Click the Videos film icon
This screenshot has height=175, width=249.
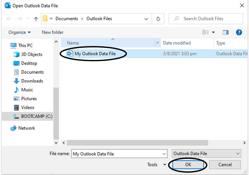16,108
